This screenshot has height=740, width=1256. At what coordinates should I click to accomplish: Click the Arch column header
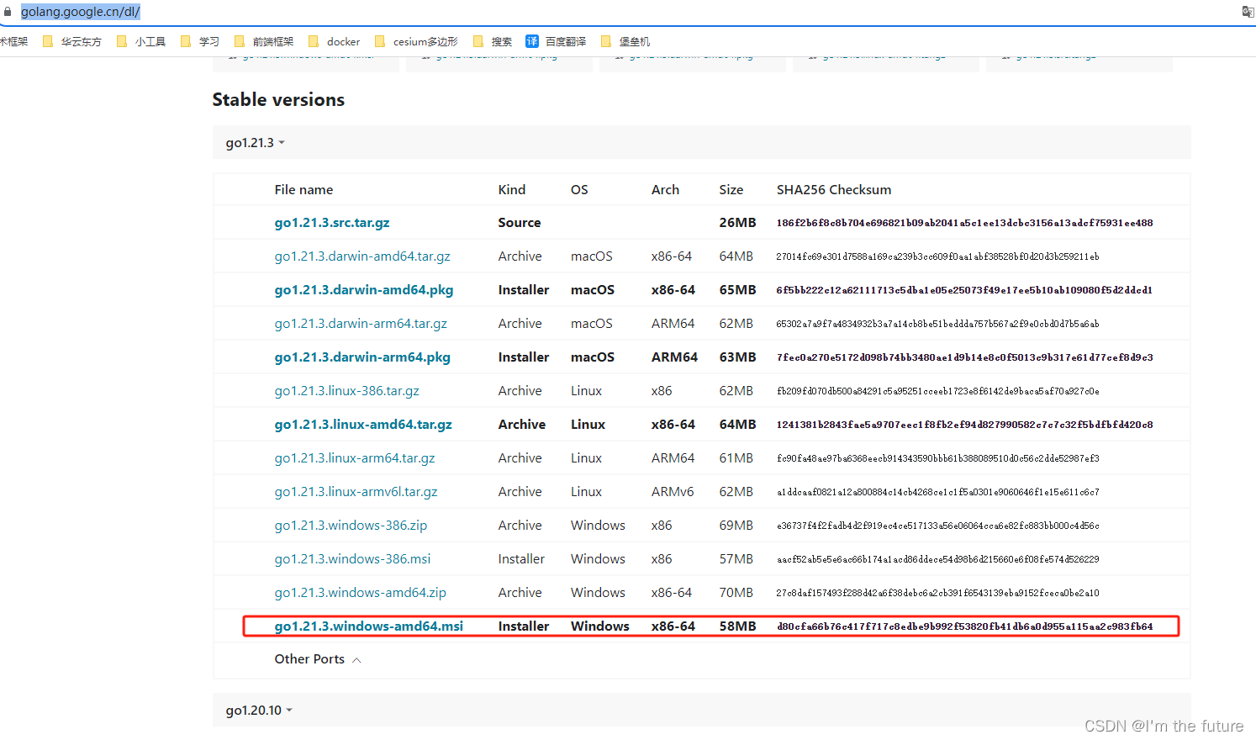[x=665, y=190]
